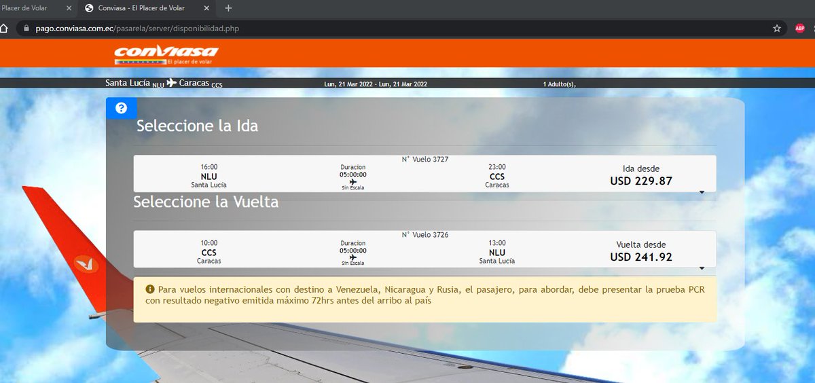The width and height of the screenshot is (815, 383).
Task: Click the 'Seleccione la Vuelta' heading
Action: point(206,202)
